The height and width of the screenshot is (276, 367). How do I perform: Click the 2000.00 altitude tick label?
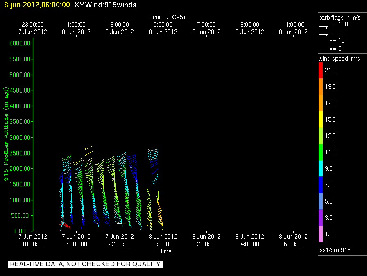(x=20, y=169)
